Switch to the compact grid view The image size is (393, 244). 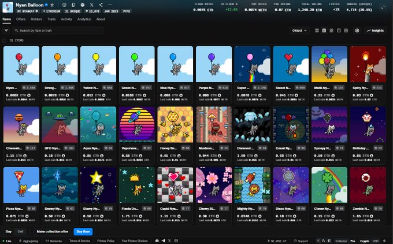pyautogui.click(x=324, y=30)
